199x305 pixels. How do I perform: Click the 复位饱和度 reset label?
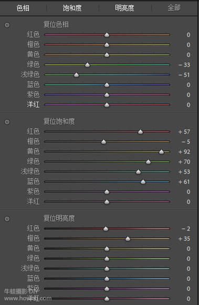tap(59, 121)
